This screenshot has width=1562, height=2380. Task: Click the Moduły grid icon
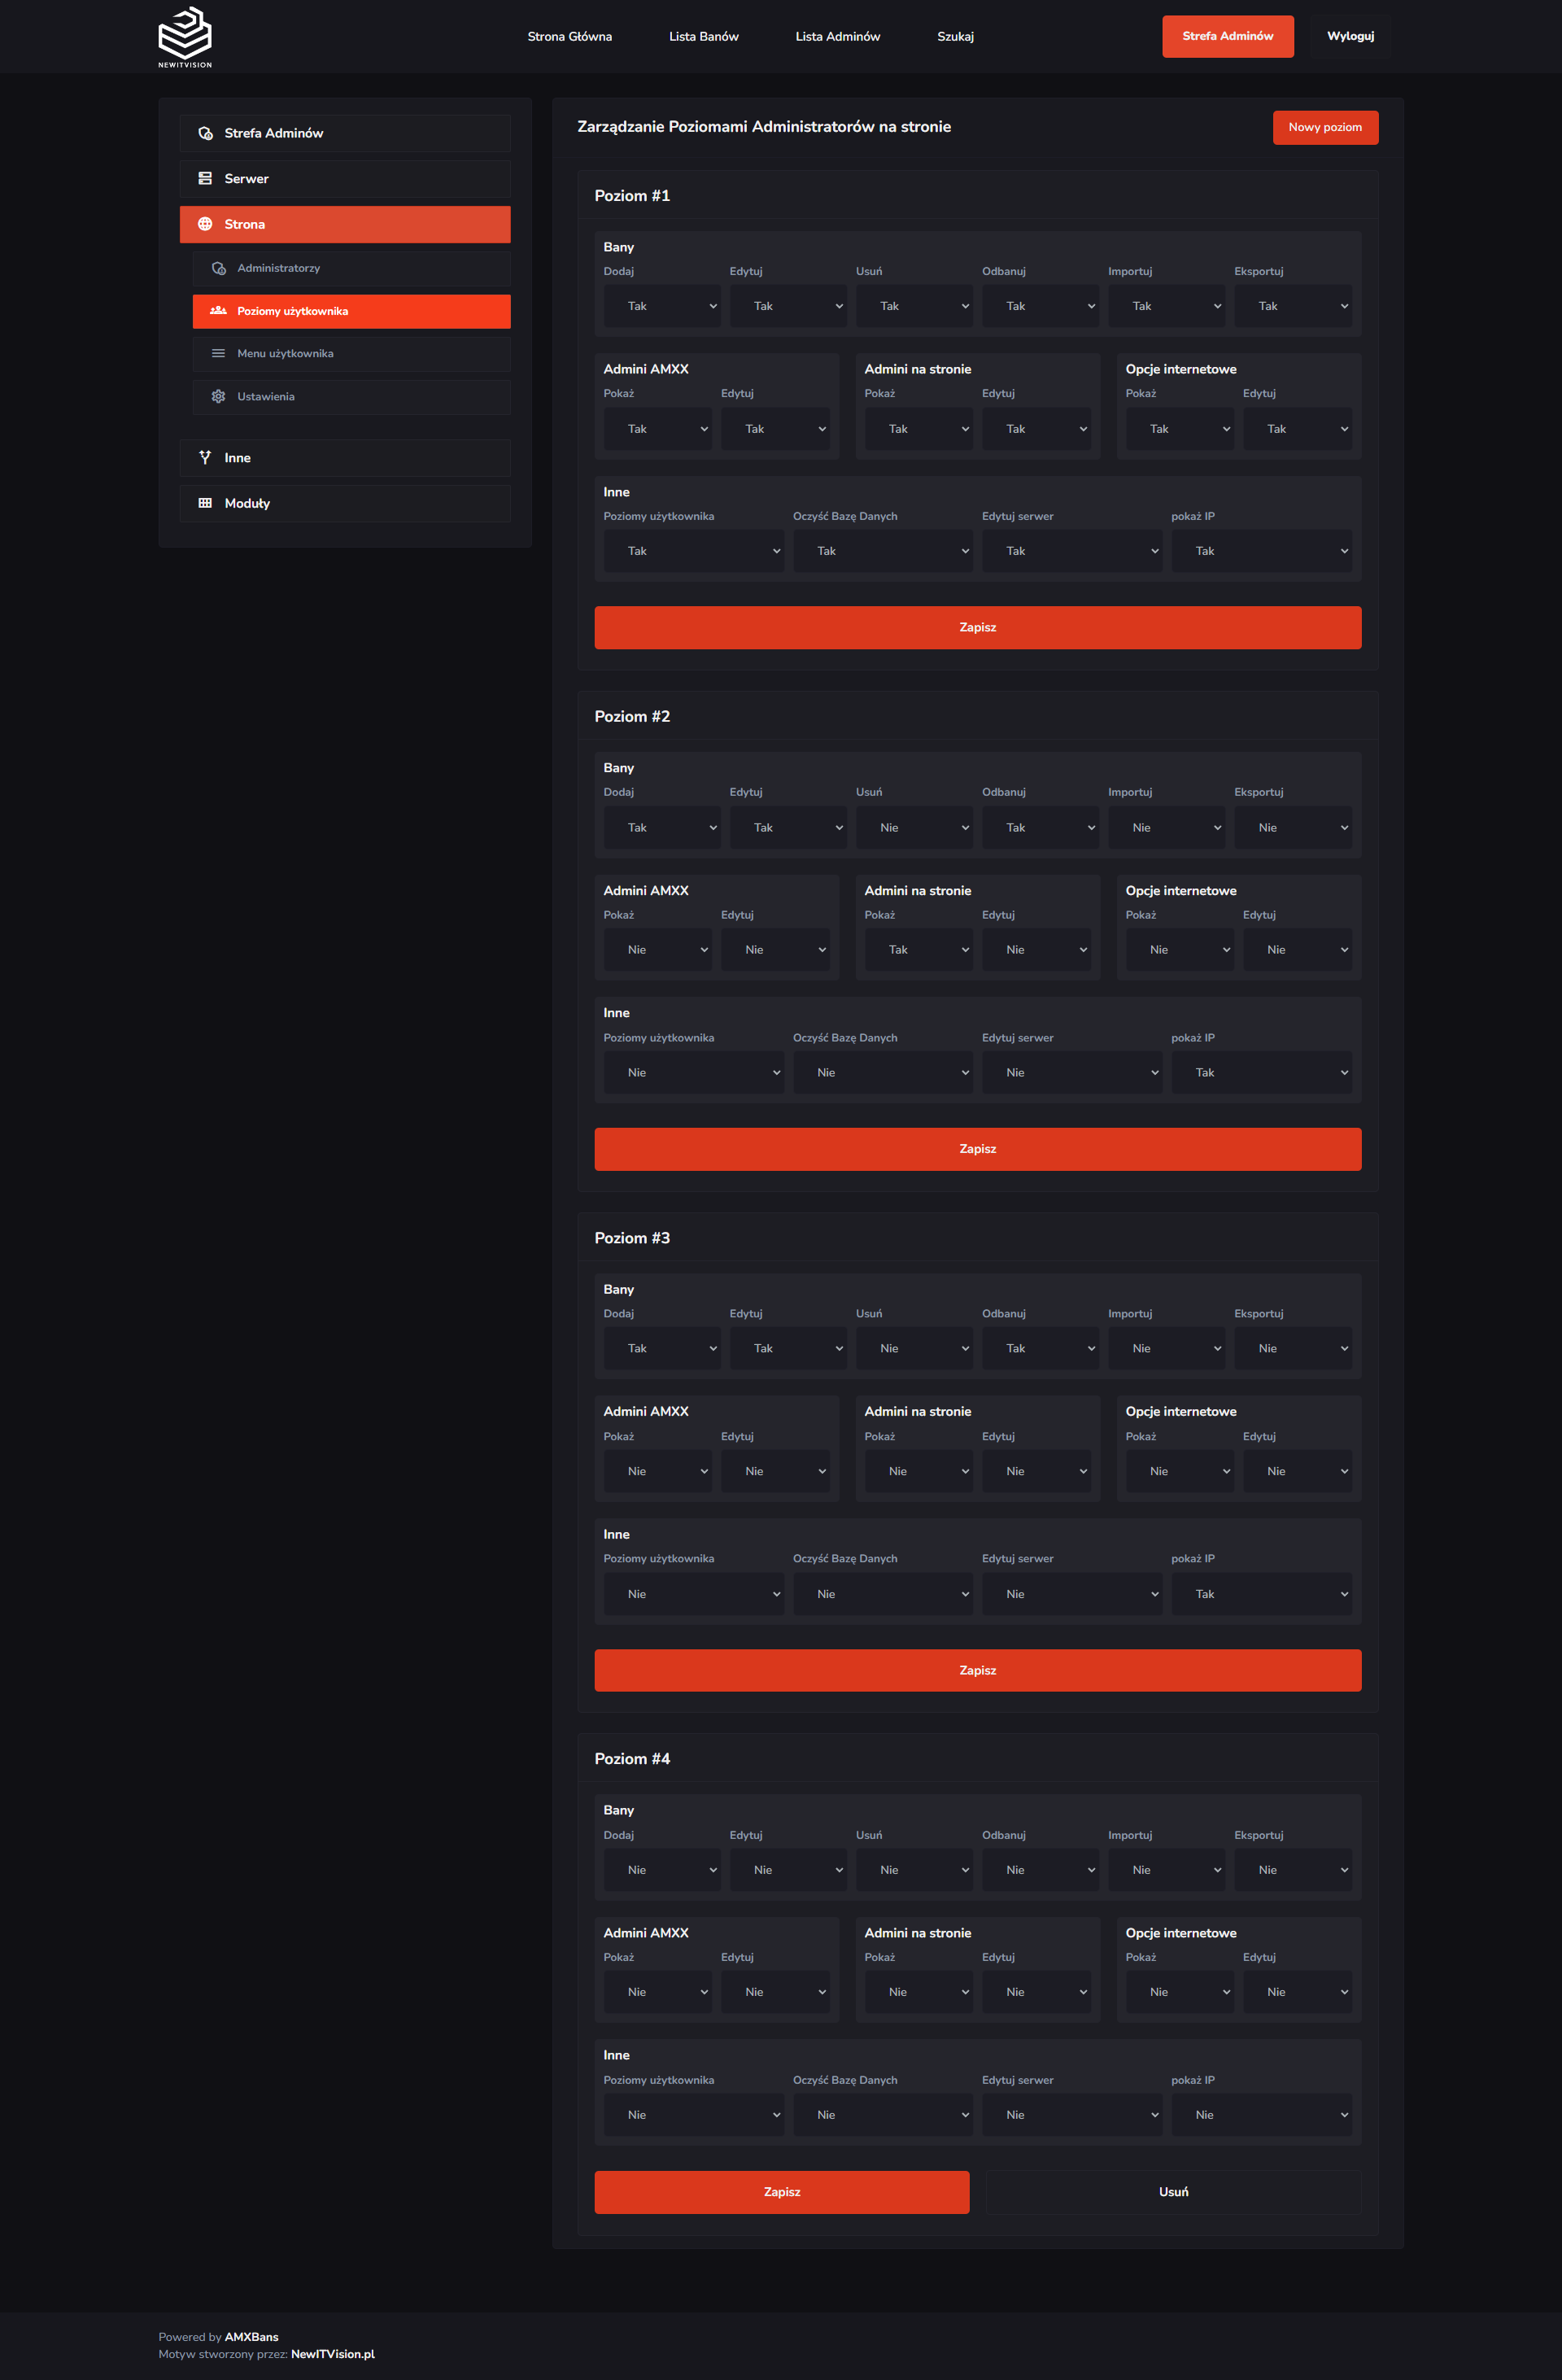[205, 503]
